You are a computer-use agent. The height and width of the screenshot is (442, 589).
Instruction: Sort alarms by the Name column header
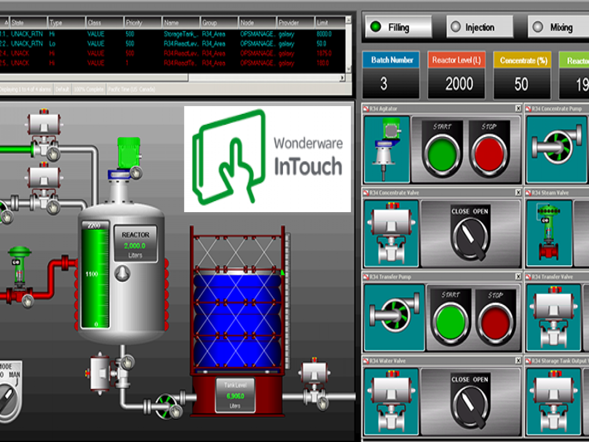(181, 23)
